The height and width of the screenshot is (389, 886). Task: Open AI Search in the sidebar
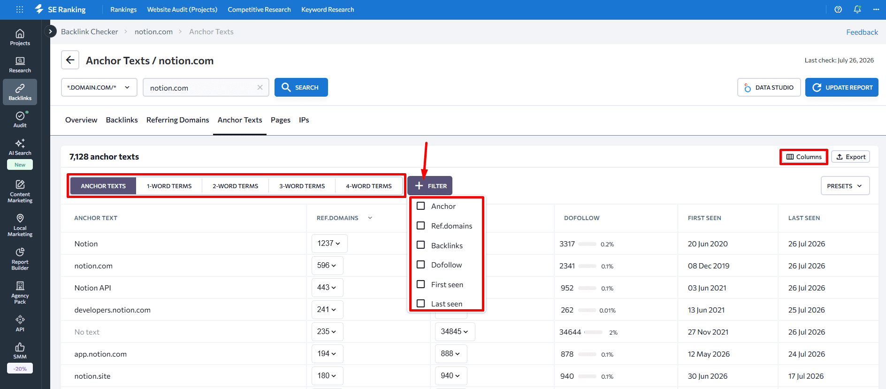click(20, 147)
